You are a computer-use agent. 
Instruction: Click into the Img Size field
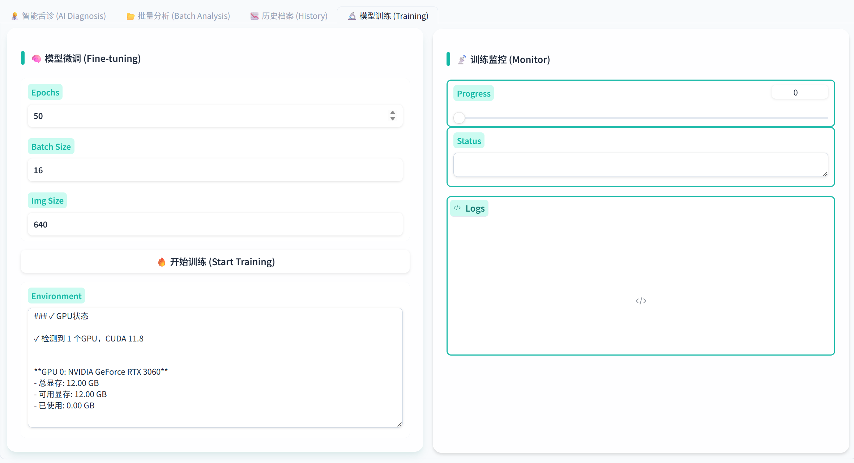215,224
